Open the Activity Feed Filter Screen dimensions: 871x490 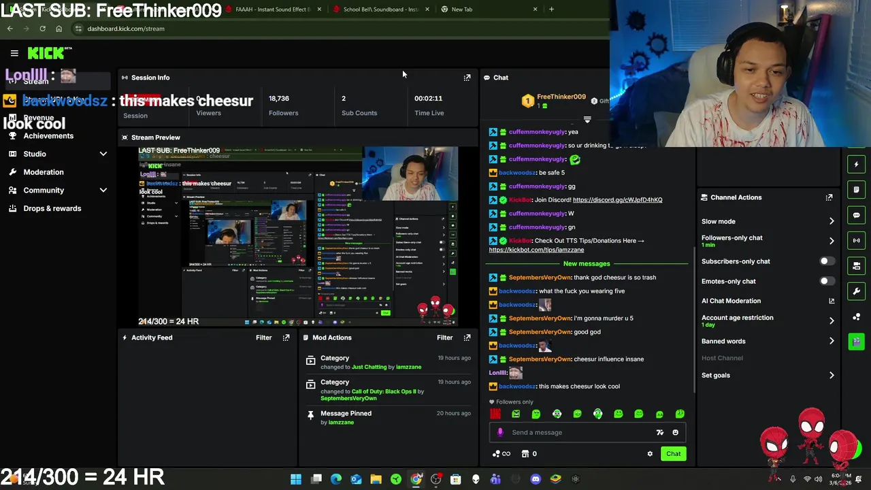click(263, 338)
